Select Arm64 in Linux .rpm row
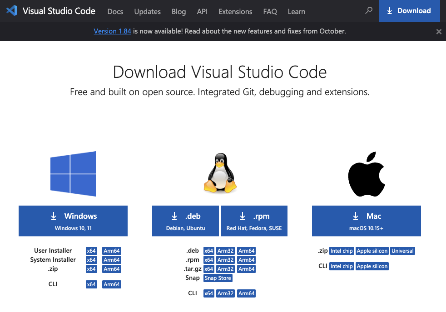Viewport: 446px width, 312px height. pyautogui.click(x=246, y=260)
